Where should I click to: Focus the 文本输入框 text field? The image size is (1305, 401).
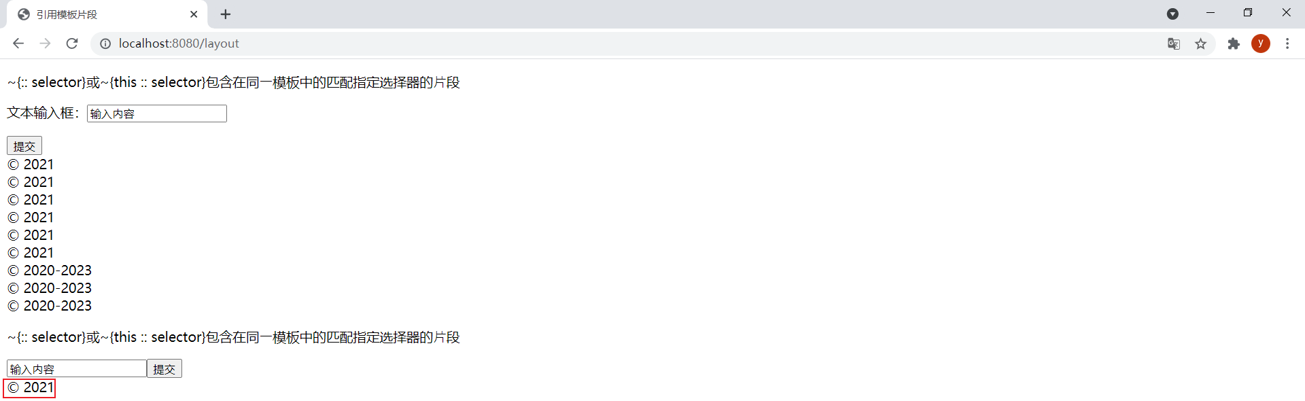[x=157, y=114]
